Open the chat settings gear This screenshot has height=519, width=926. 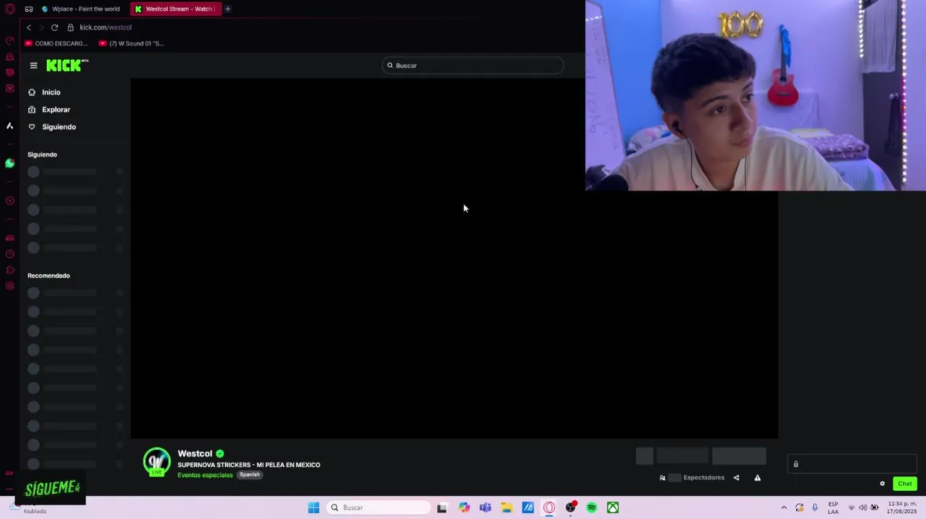pyautogui.click(x=882, y=484)
